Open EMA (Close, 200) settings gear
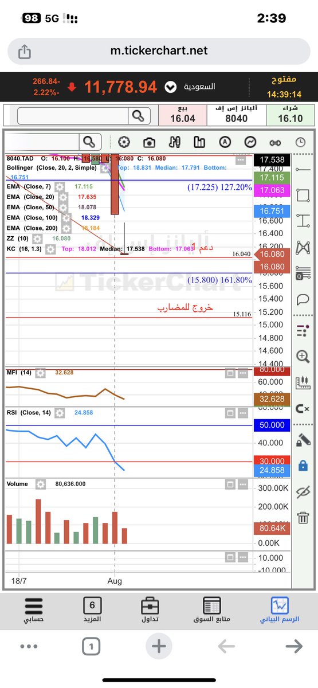318x688 pixels. [66, 228]
